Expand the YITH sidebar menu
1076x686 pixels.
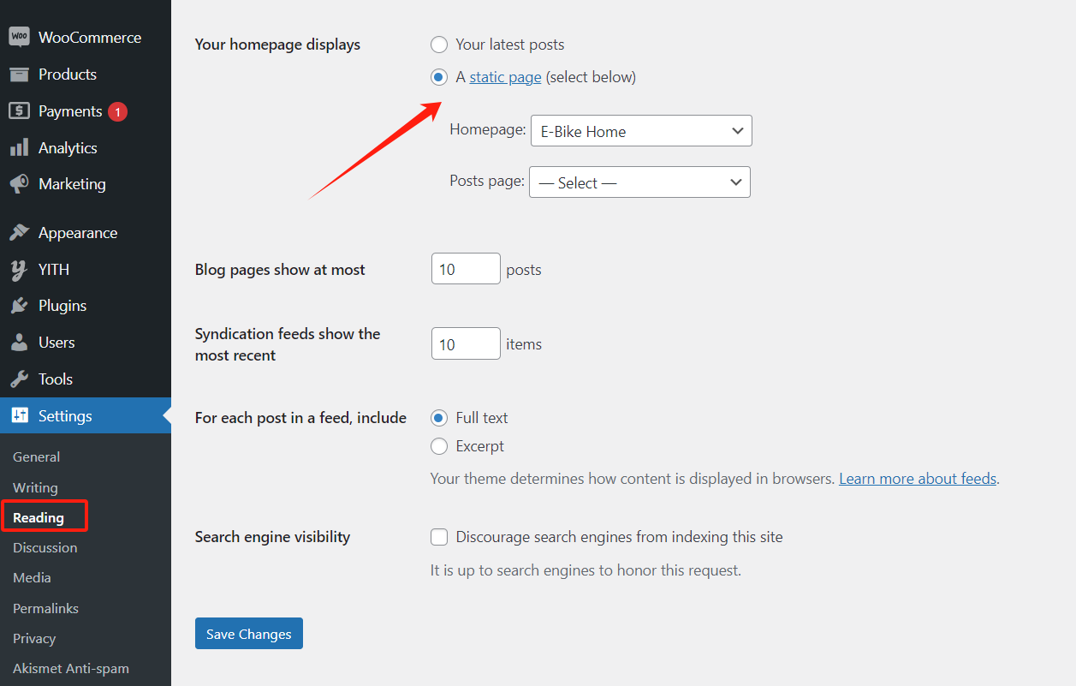coord(21,269)
